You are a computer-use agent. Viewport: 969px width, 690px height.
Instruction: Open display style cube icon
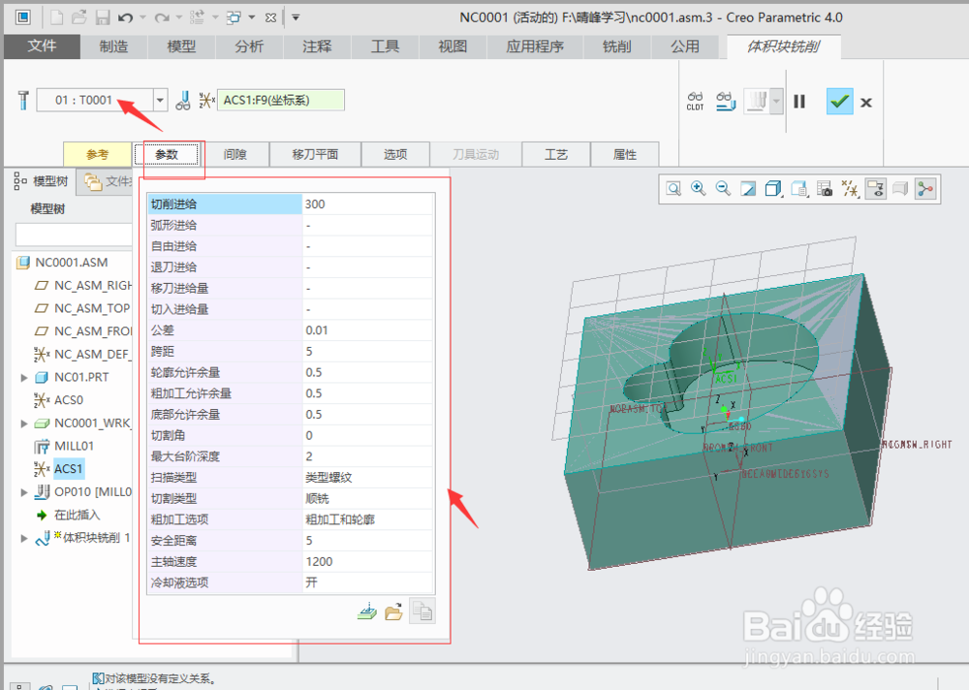click(773, 189)
